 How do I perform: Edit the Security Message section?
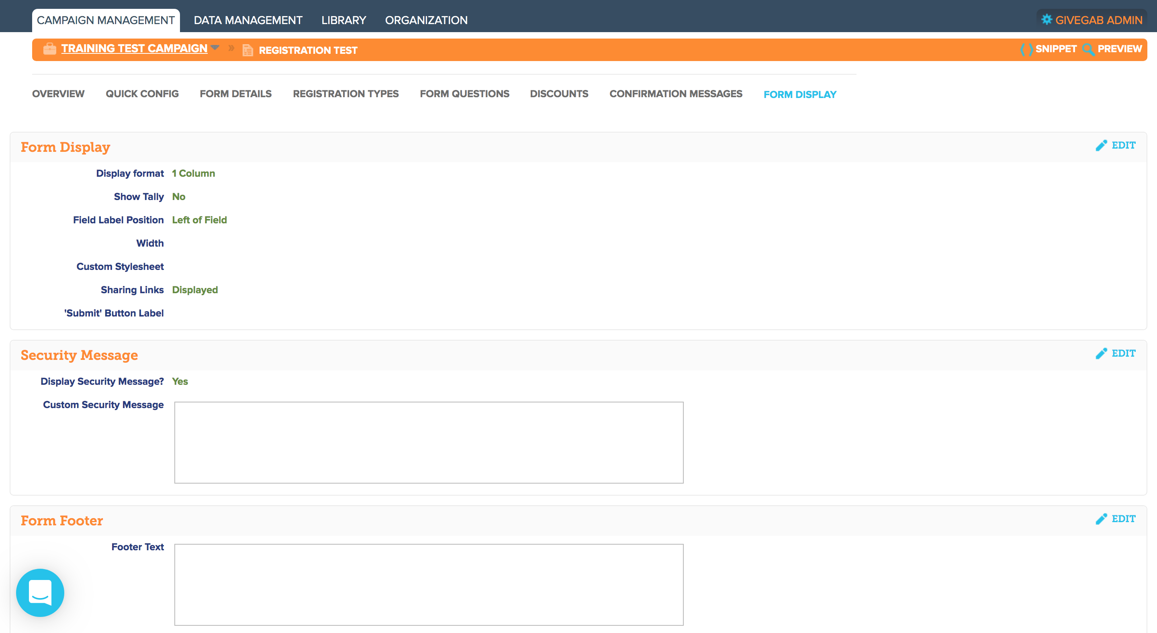coord(1123,353)
